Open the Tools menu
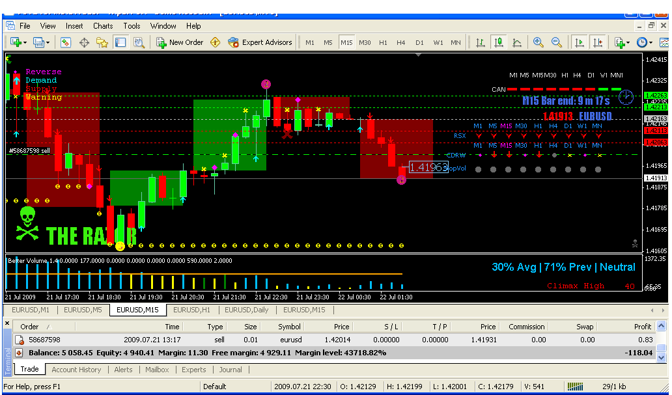The height and width of the screenshot is (395, 672). coord(132,26)
